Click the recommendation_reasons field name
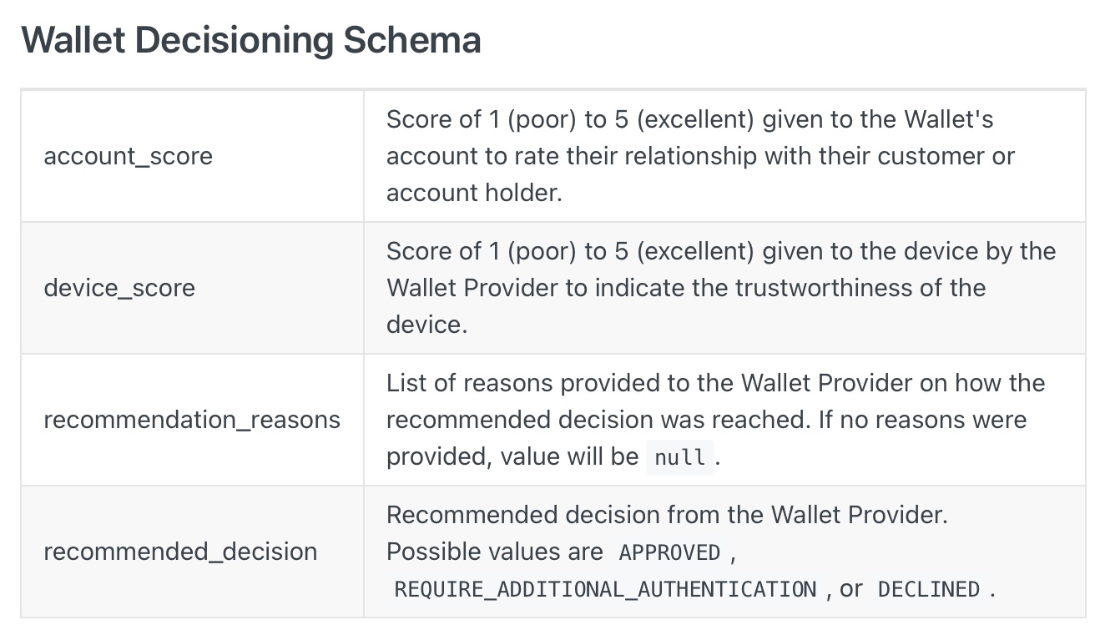The image size is (1100, 630). click(192, 420)
